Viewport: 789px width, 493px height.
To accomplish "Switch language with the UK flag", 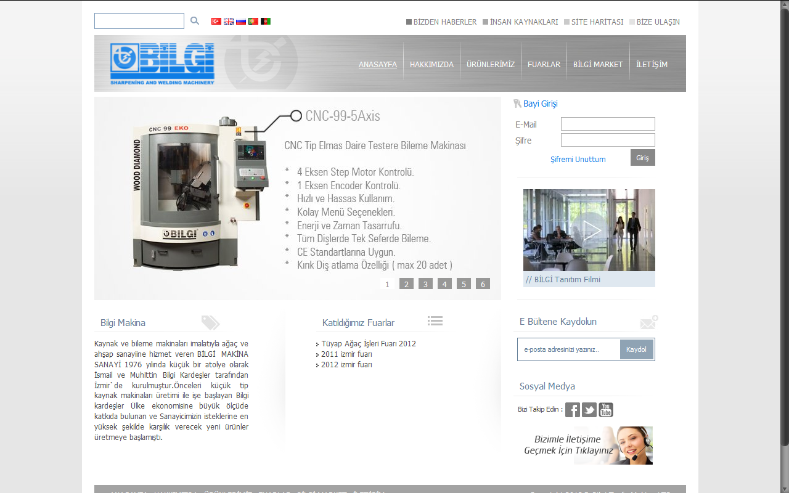I will coord(229,21).
